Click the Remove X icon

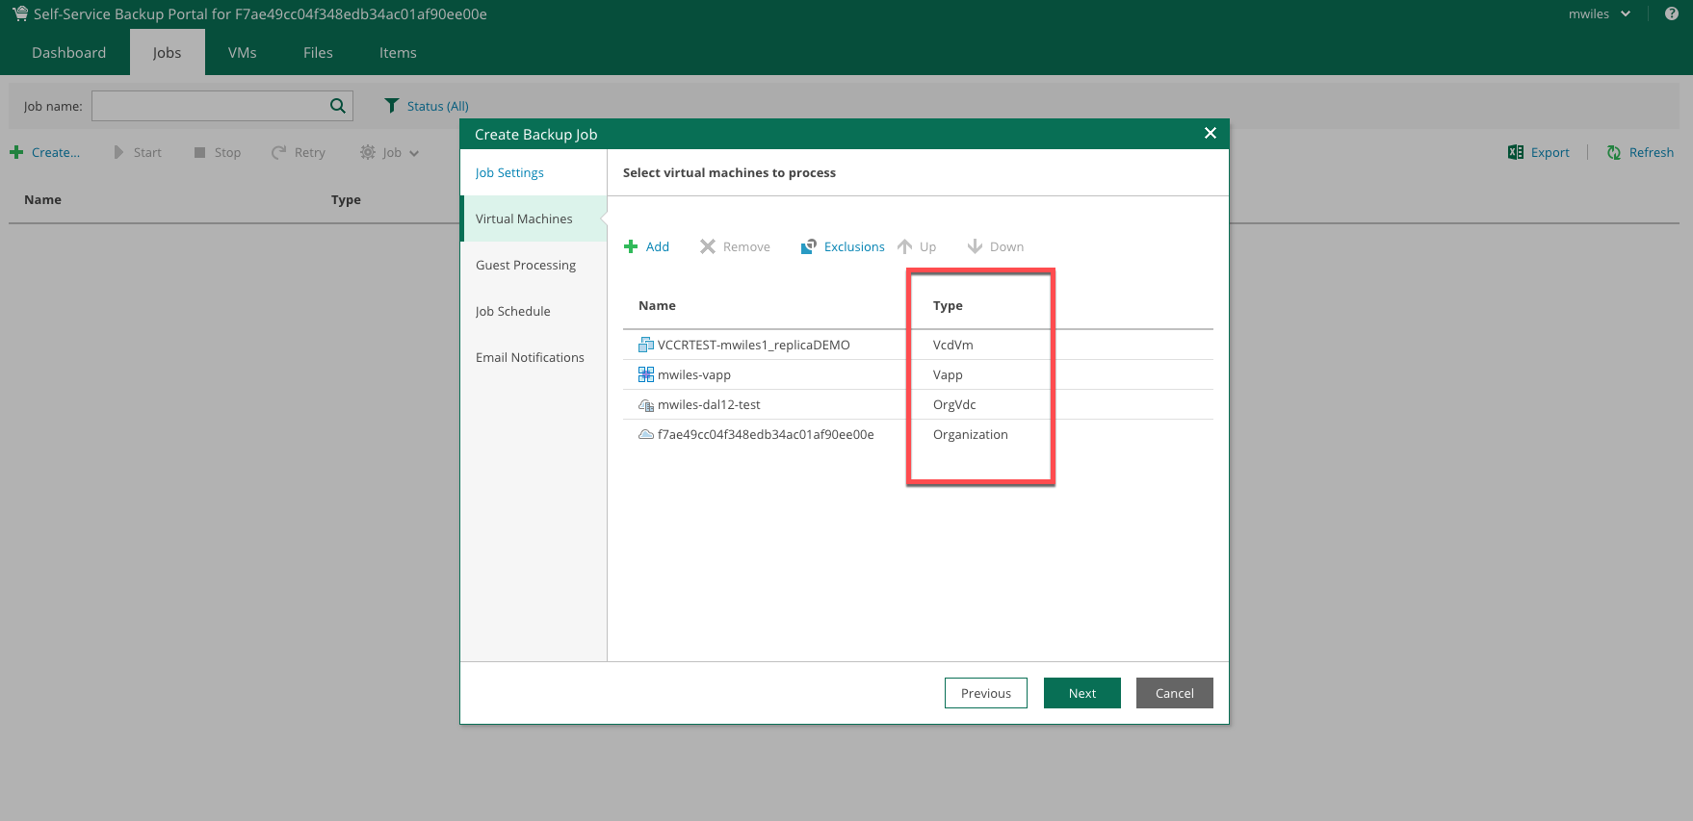click(x=708, y=247)
